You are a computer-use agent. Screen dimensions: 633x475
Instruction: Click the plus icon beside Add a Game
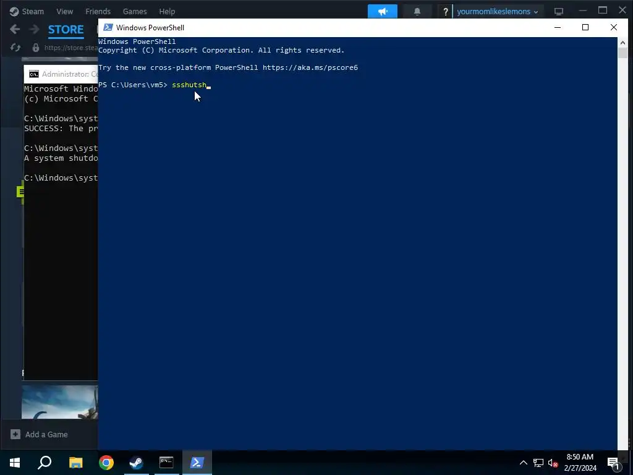pos(15,434)
